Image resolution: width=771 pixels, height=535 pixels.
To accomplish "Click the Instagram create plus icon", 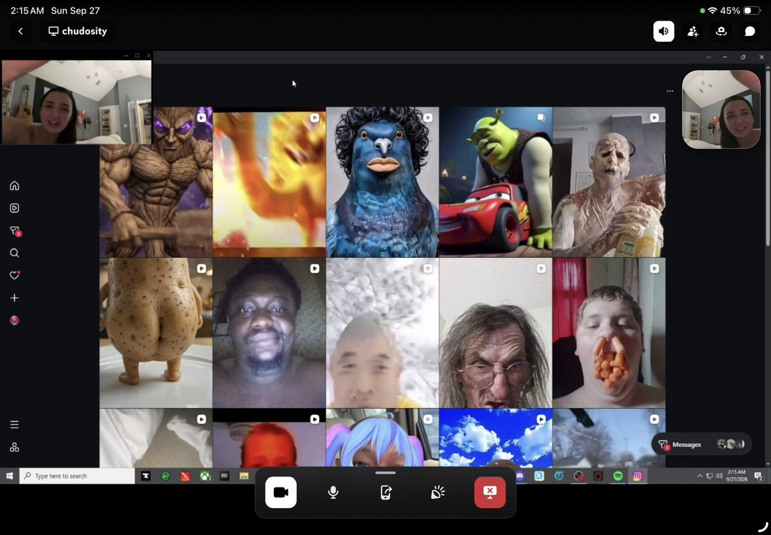I will [x=14, y=298].
